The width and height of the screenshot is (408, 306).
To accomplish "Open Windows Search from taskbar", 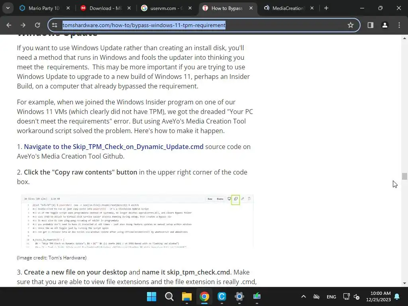I will 169,296.
